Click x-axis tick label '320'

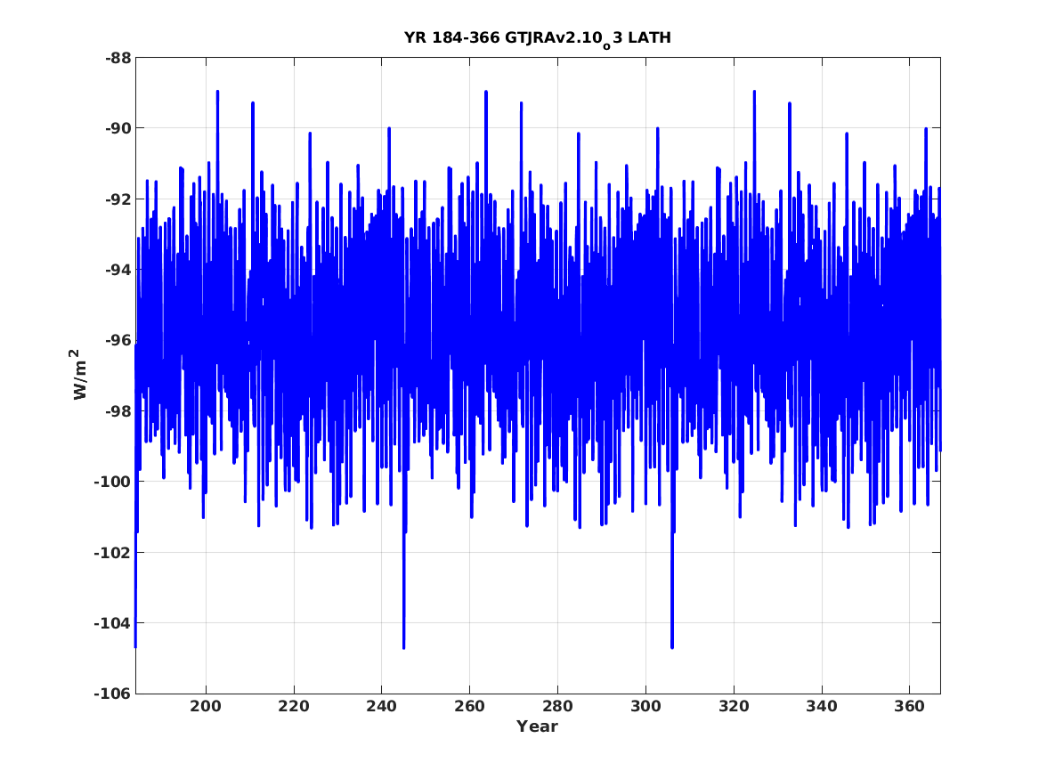click(734, 706)
